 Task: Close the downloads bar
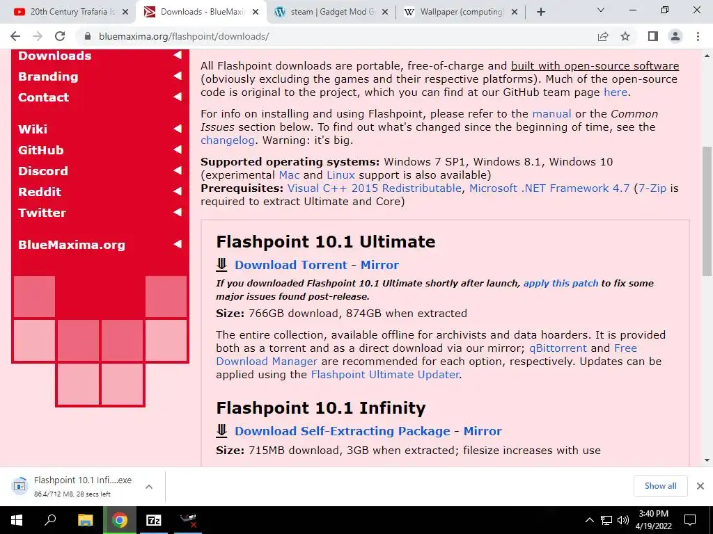coord(700,486)
